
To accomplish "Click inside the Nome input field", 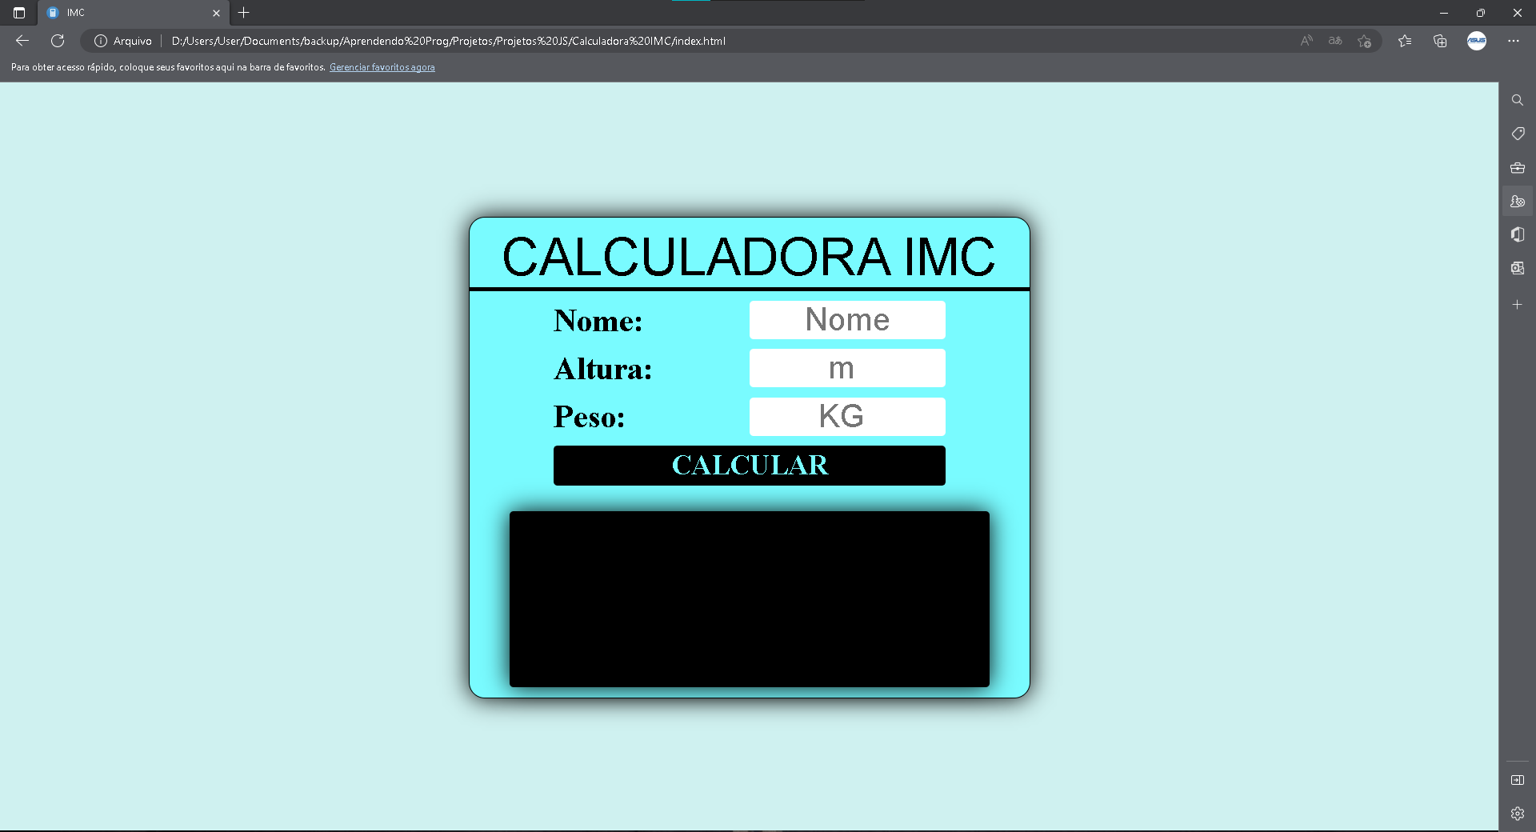I will 847,319.
